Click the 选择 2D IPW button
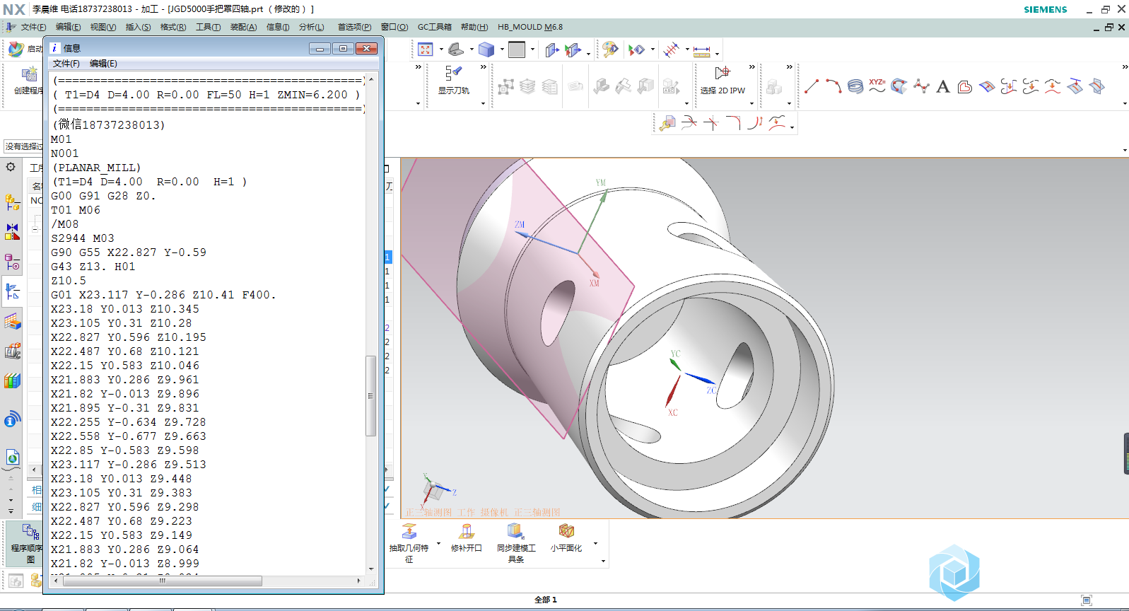Image resolution: width=1129 pixels, height=611 pixels. [x=723, y=80]
